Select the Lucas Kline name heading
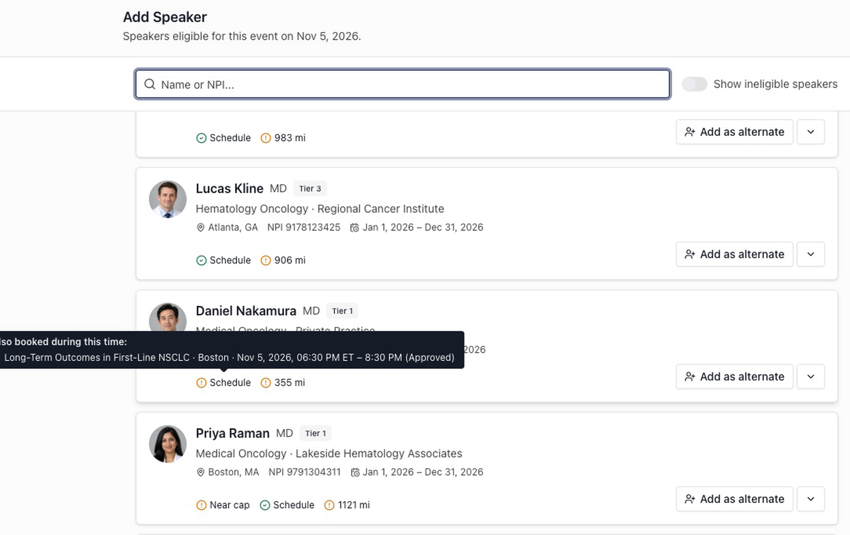The height and width of the screenshot is (535, 850). (x=229, y=189)
